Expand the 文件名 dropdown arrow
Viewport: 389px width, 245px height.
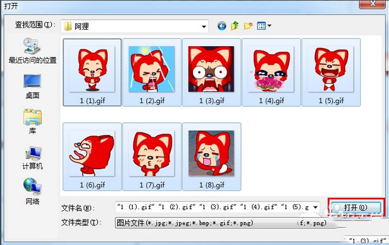[316, 207]
